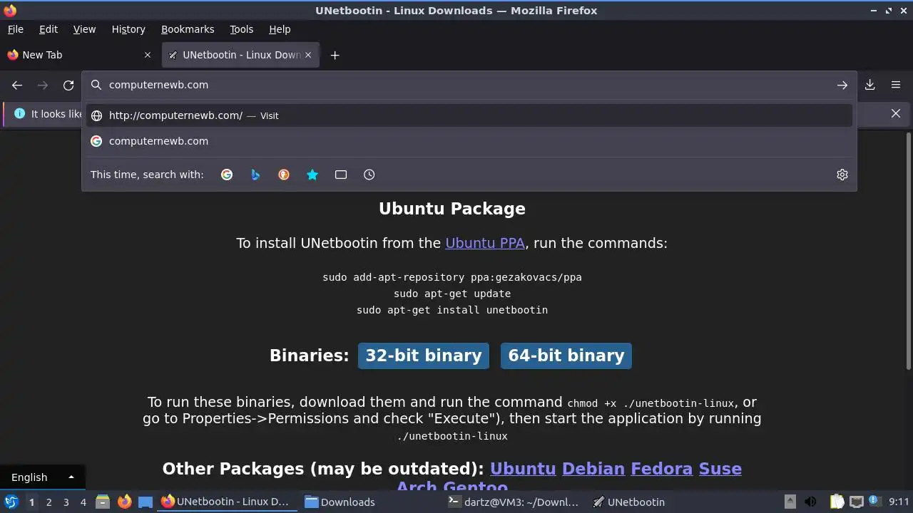
Task: Open the History menu
Action: (128, 29)
